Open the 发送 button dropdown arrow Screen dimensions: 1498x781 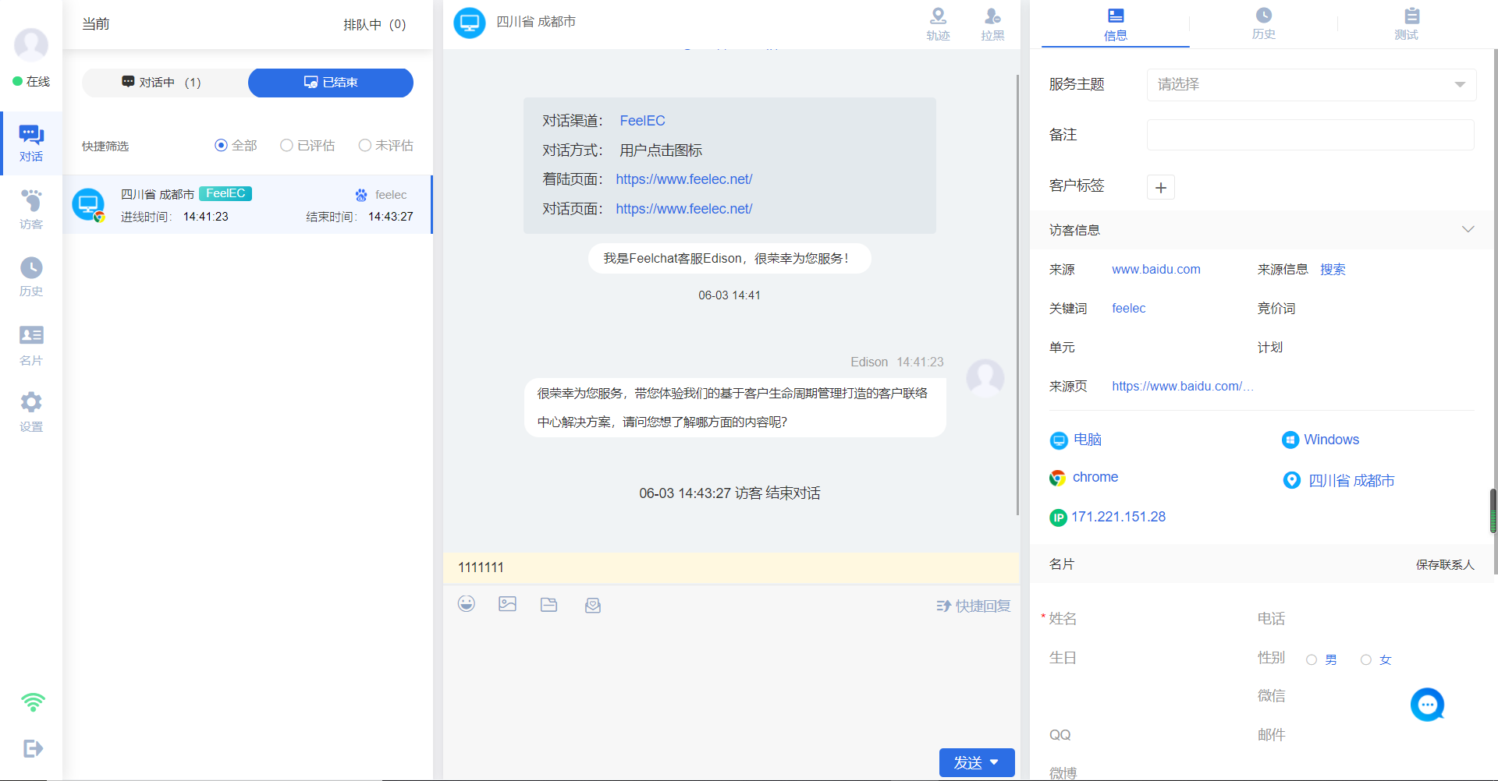click(x=995, y=762)
